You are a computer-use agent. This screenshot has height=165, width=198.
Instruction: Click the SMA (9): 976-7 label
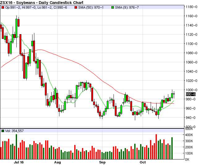[127, 7]
